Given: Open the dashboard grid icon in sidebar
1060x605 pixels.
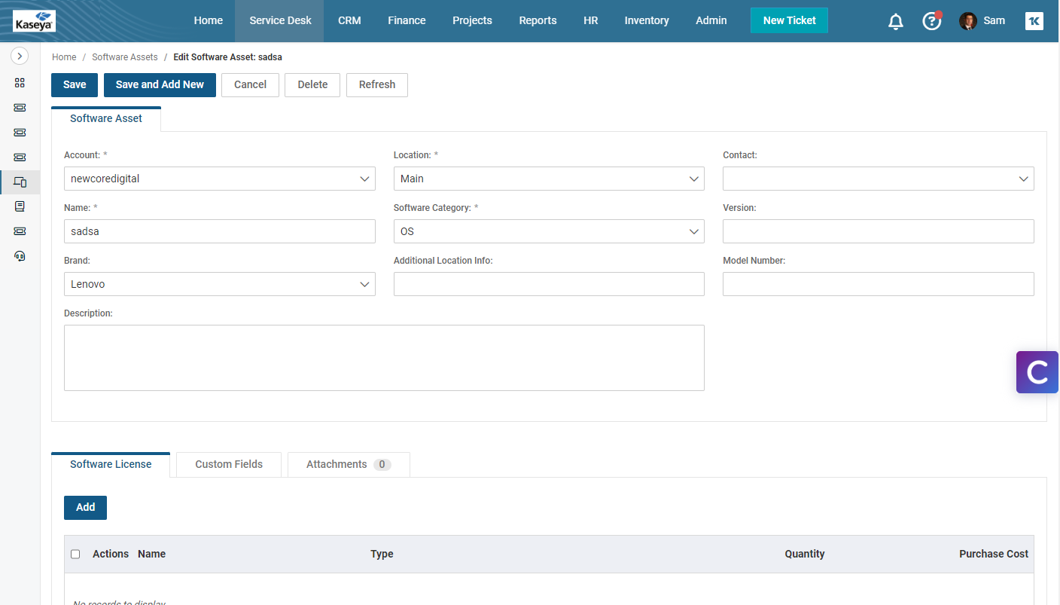Looking at the screenshot, I should tap(20, 83).
